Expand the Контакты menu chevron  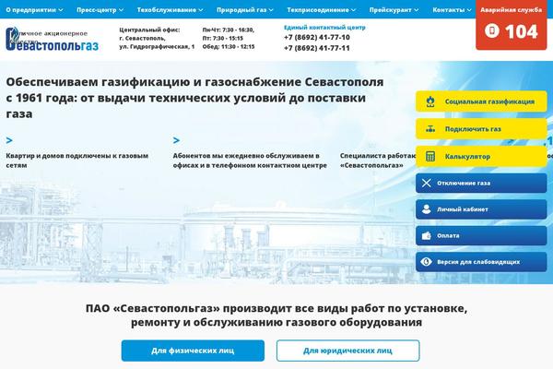(469, 10)
